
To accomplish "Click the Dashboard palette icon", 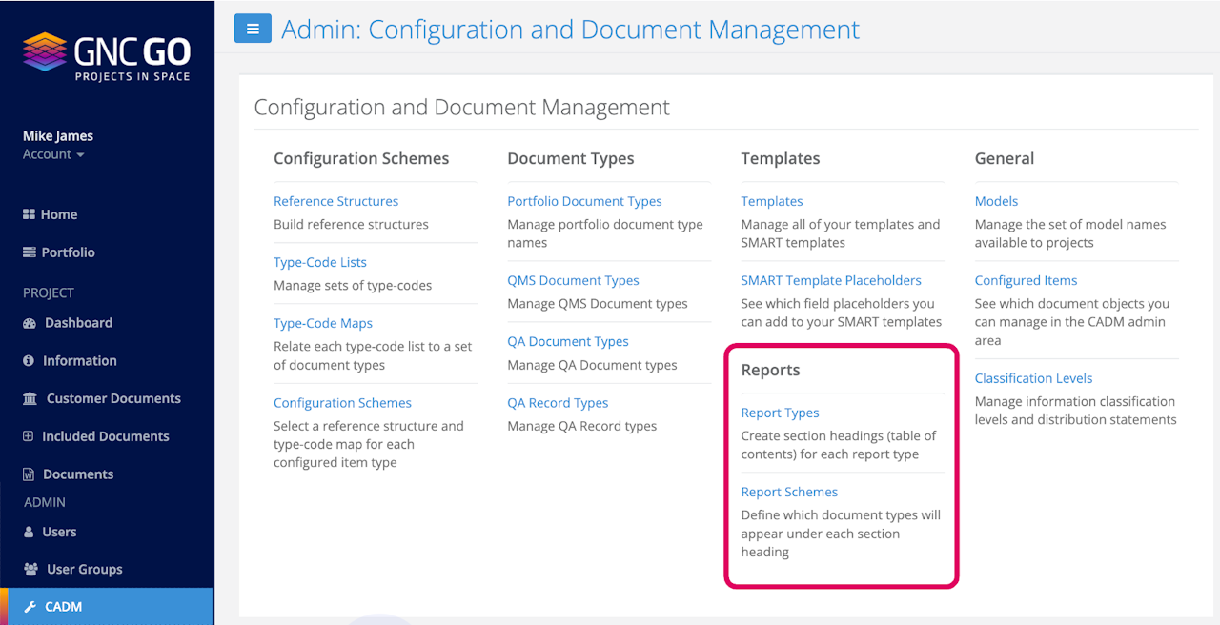I will point(29,323).
